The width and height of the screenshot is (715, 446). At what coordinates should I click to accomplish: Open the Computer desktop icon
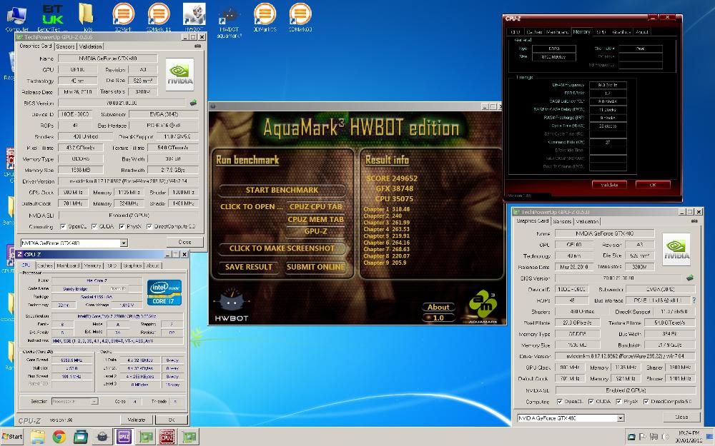pyautogui.click(x=17, y=17)
